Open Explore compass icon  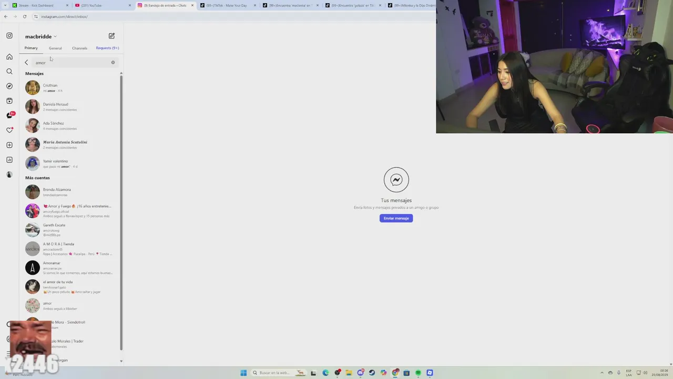tap(9, 86)
